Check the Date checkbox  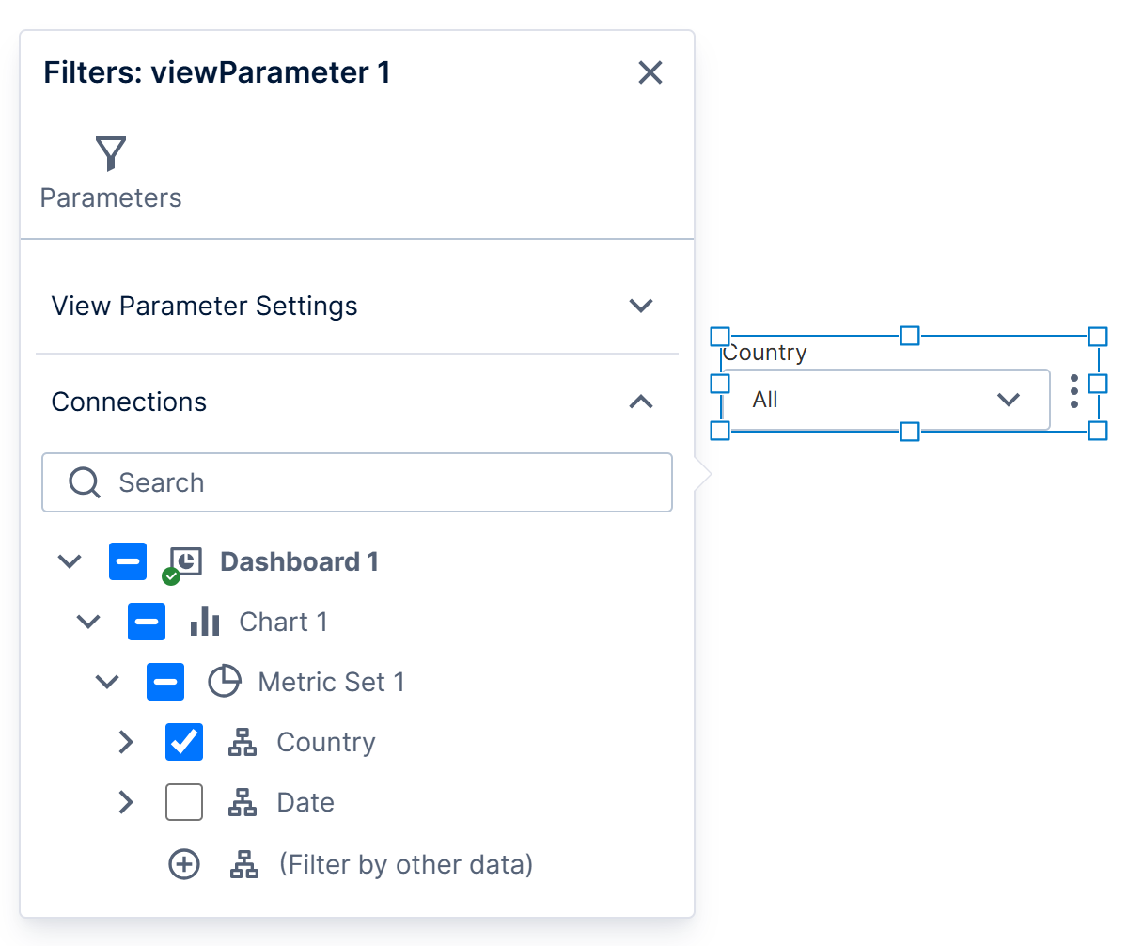click(184, 802)
